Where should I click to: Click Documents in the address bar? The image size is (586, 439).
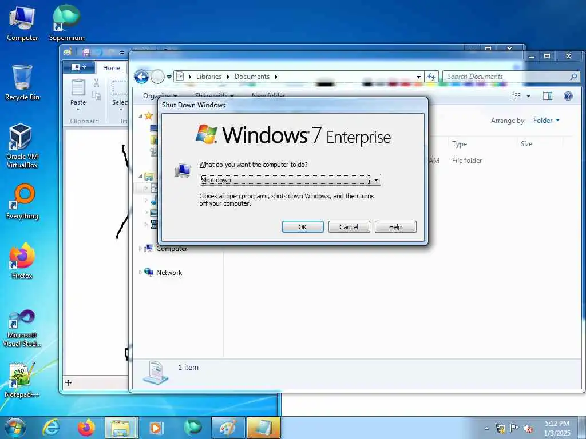[x=252, y=77]
